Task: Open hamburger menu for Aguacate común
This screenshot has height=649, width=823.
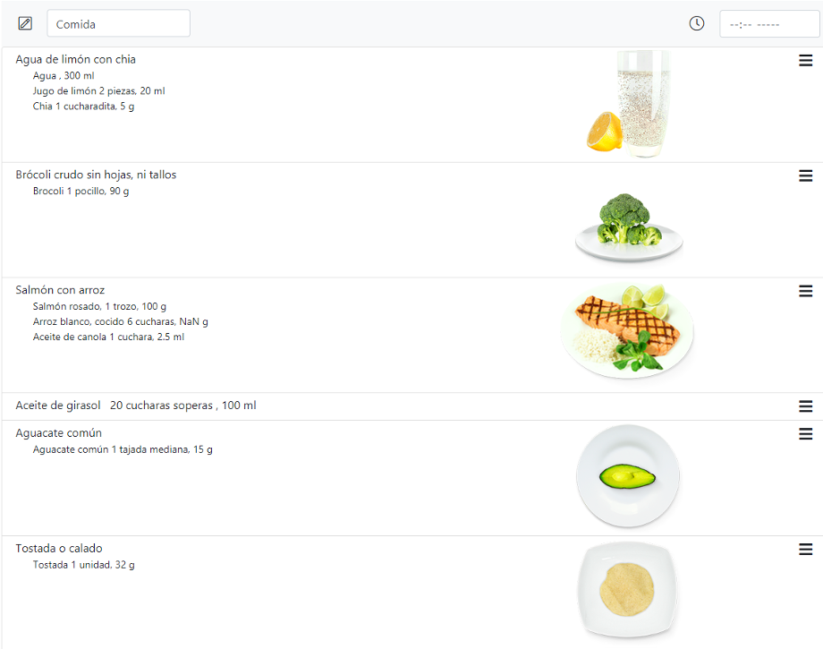Action: coord(806,434)
